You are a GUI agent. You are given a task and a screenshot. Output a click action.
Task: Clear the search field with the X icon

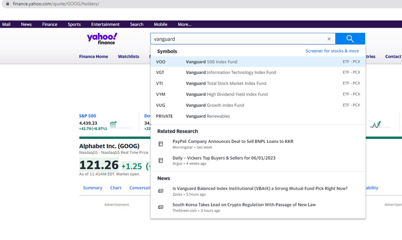(329, 39)
